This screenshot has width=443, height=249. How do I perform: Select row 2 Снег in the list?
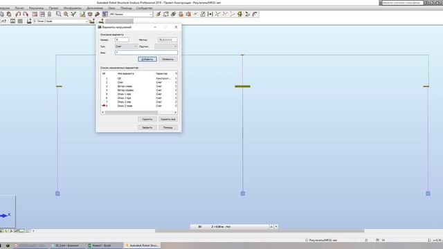[x=139, y=82]
